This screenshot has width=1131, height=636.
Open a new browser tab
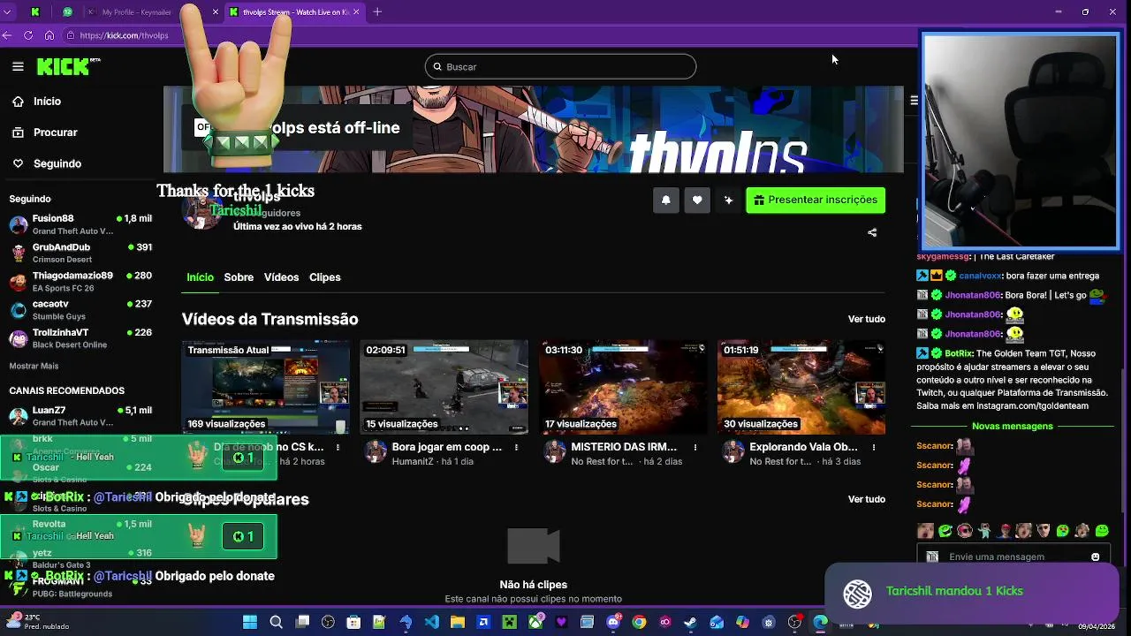pyautogui.click(x=377, y=12)
